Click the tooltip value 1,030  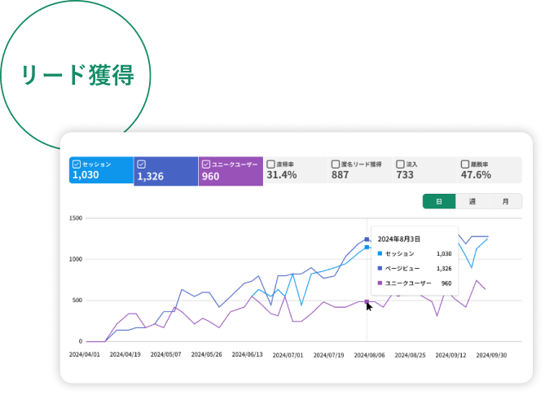[x=444, y=254]
